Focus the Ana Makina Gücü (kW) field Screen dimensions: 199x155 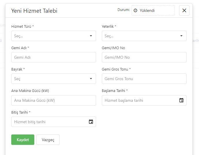(x=53, y=100)
